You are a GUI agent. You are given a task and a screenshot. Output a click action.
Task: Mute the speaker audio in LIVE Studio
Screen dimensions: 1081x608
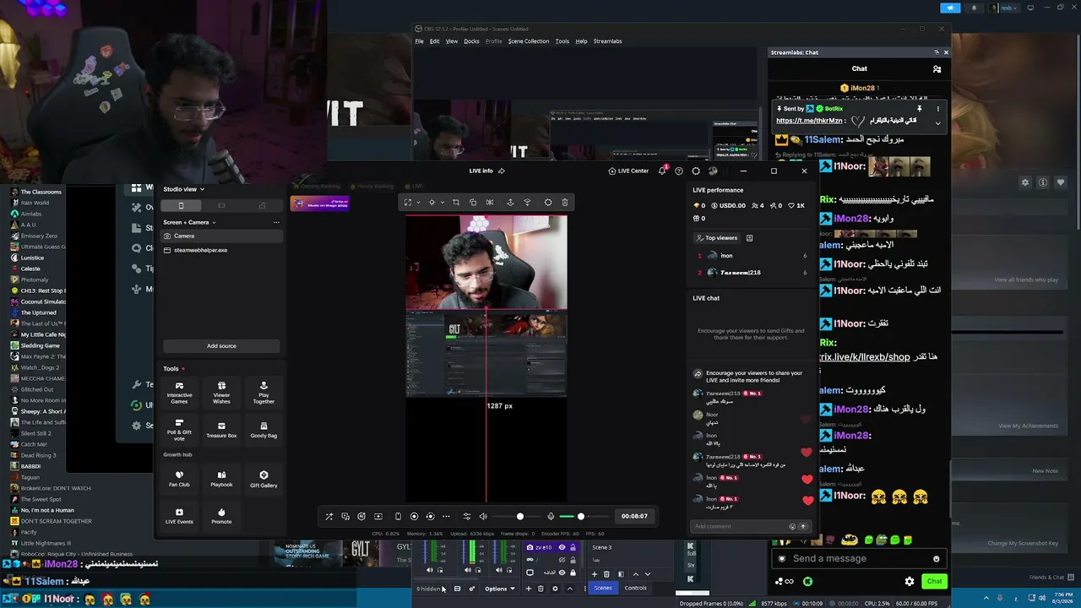click(x=483, y=517)
